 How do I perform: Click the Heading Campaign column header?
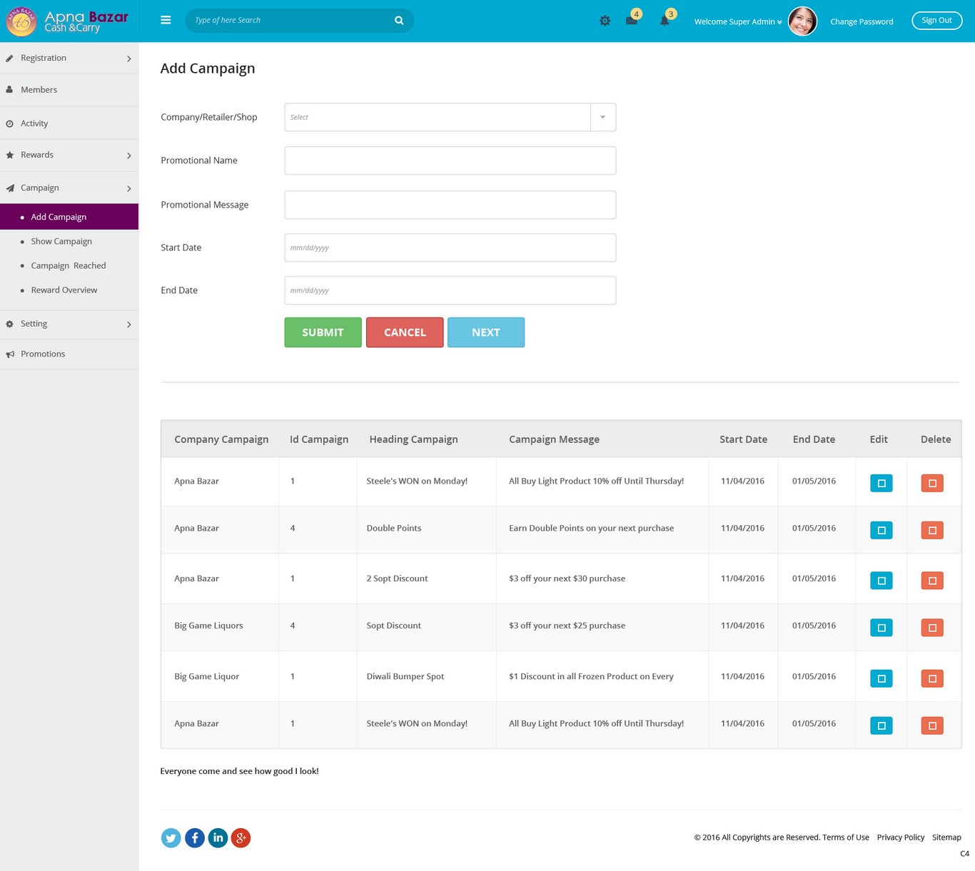tap(414, 439)
